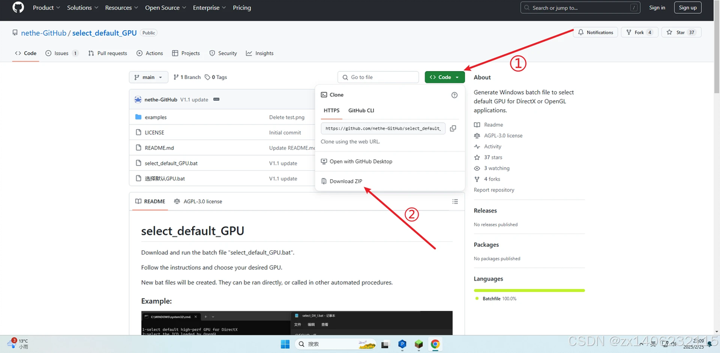This screenshot has width=720, height=353.
Task: Open the Issues tab
Action: (x=62, y=53)
